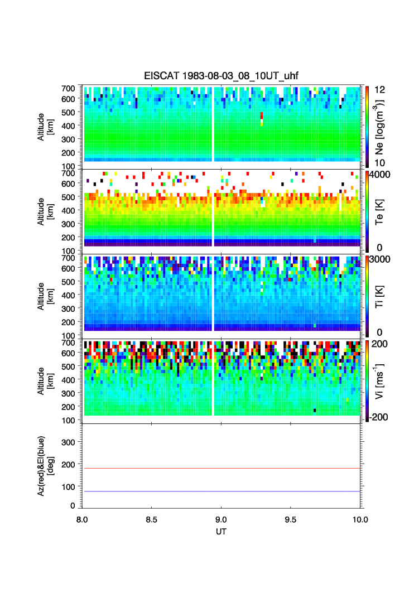This screenshot has width=395, height=593.
Task: Select the Ti [K] colorbar label
Action: 380,294
